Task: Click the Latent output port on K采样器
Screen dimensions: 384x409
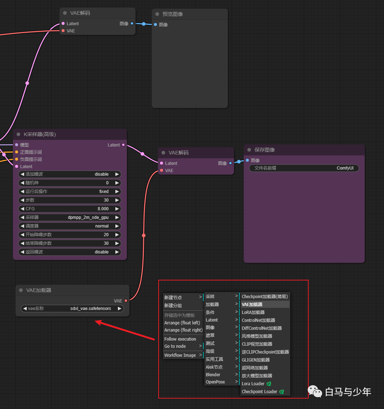Action: click(x=123, y=145)
